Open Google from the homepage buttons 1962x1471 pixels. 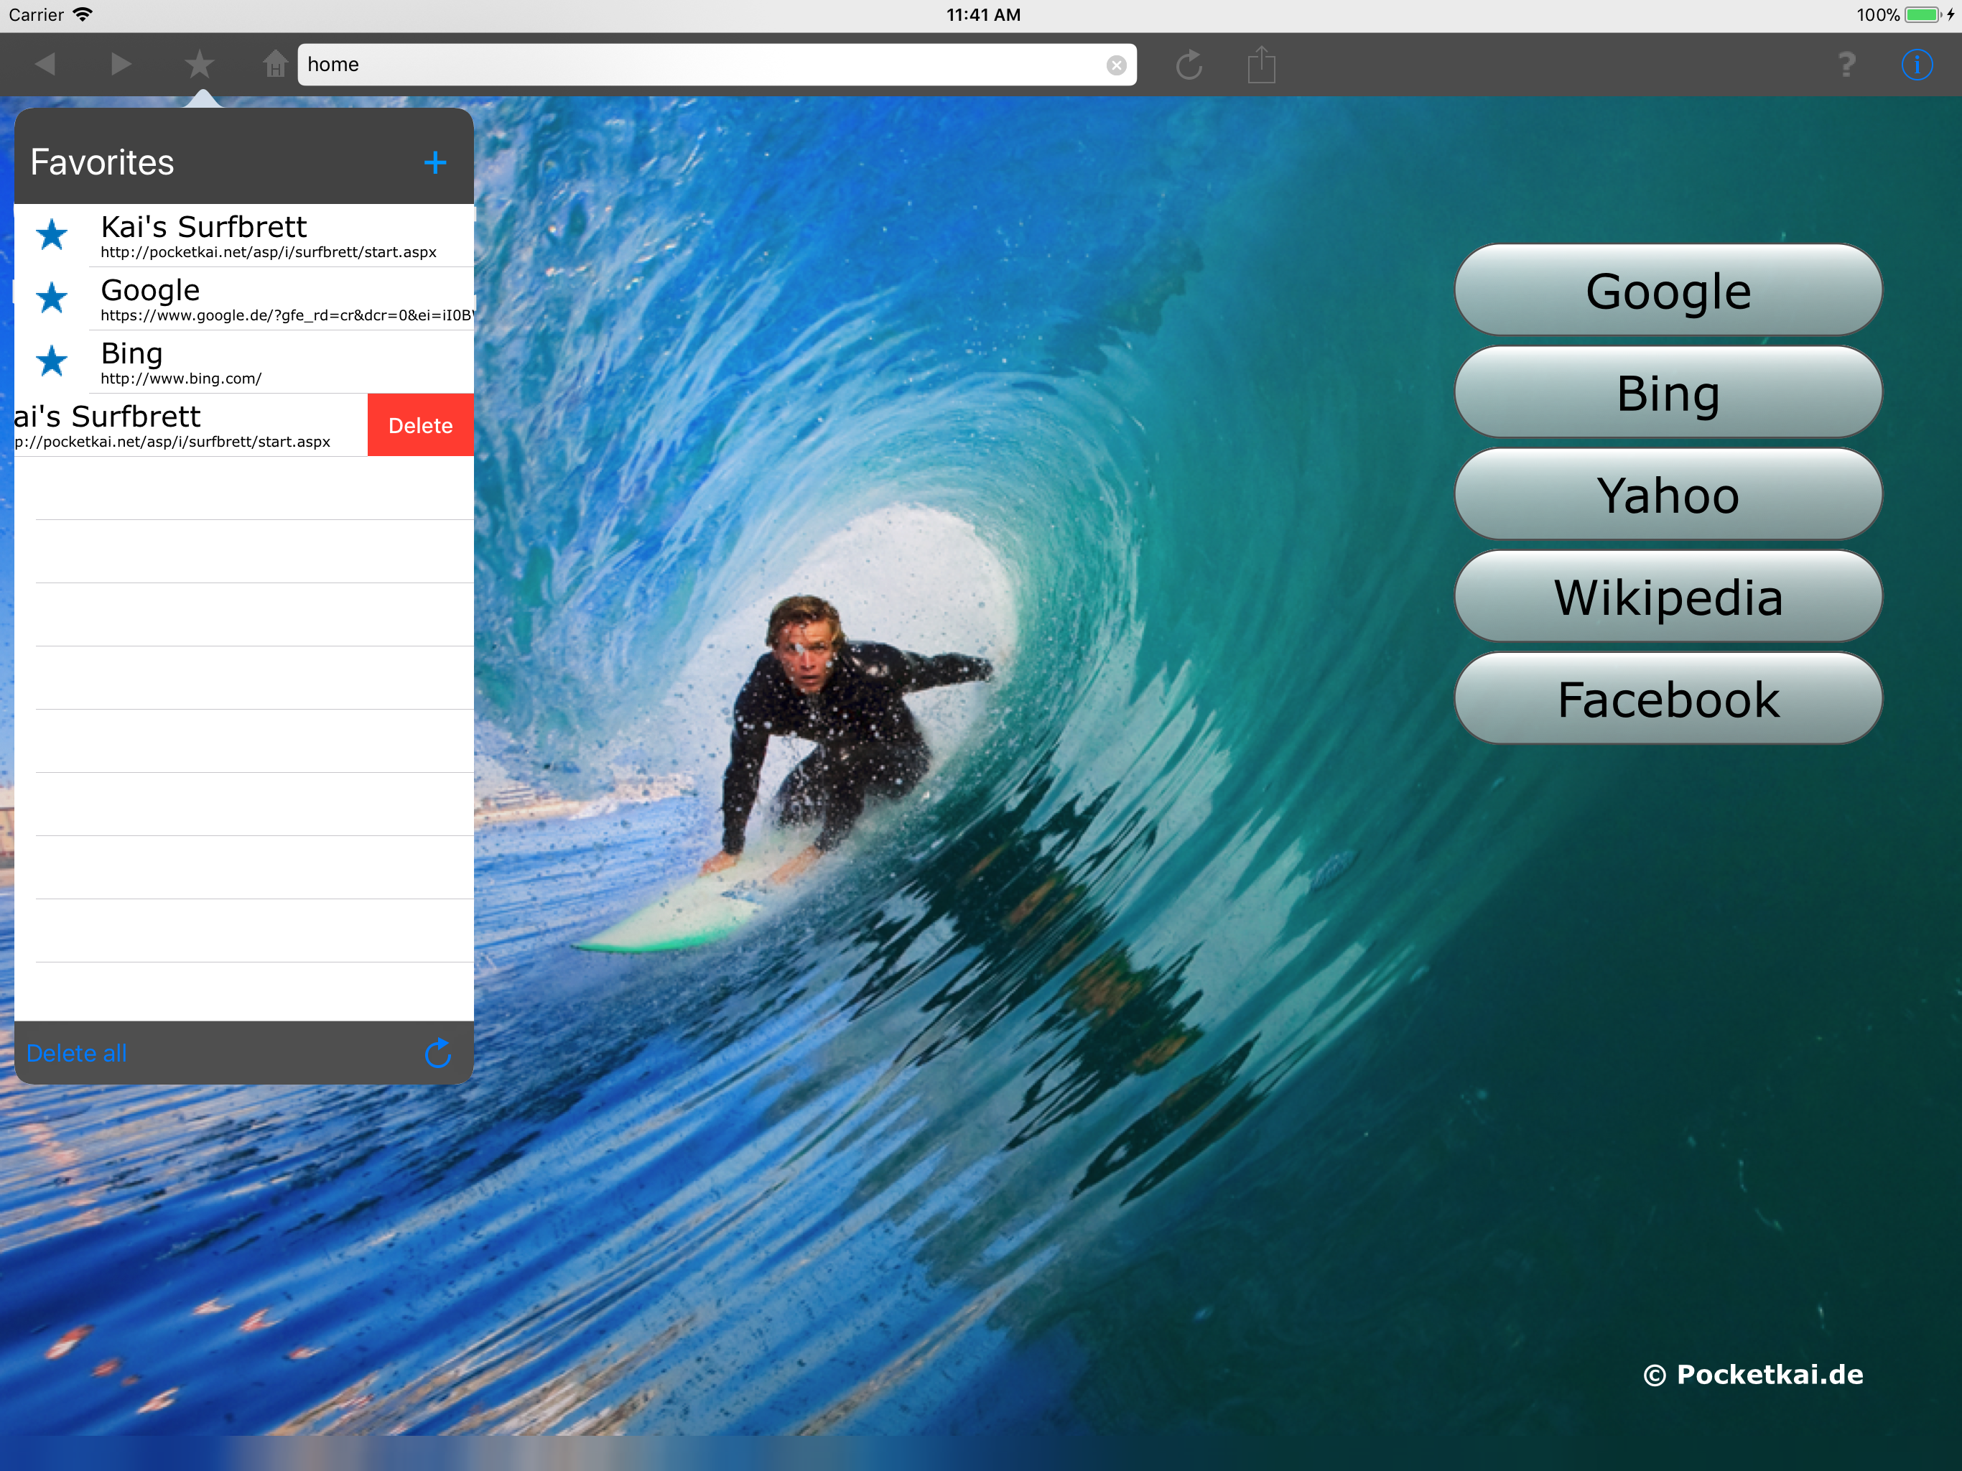pos(1668,290)
